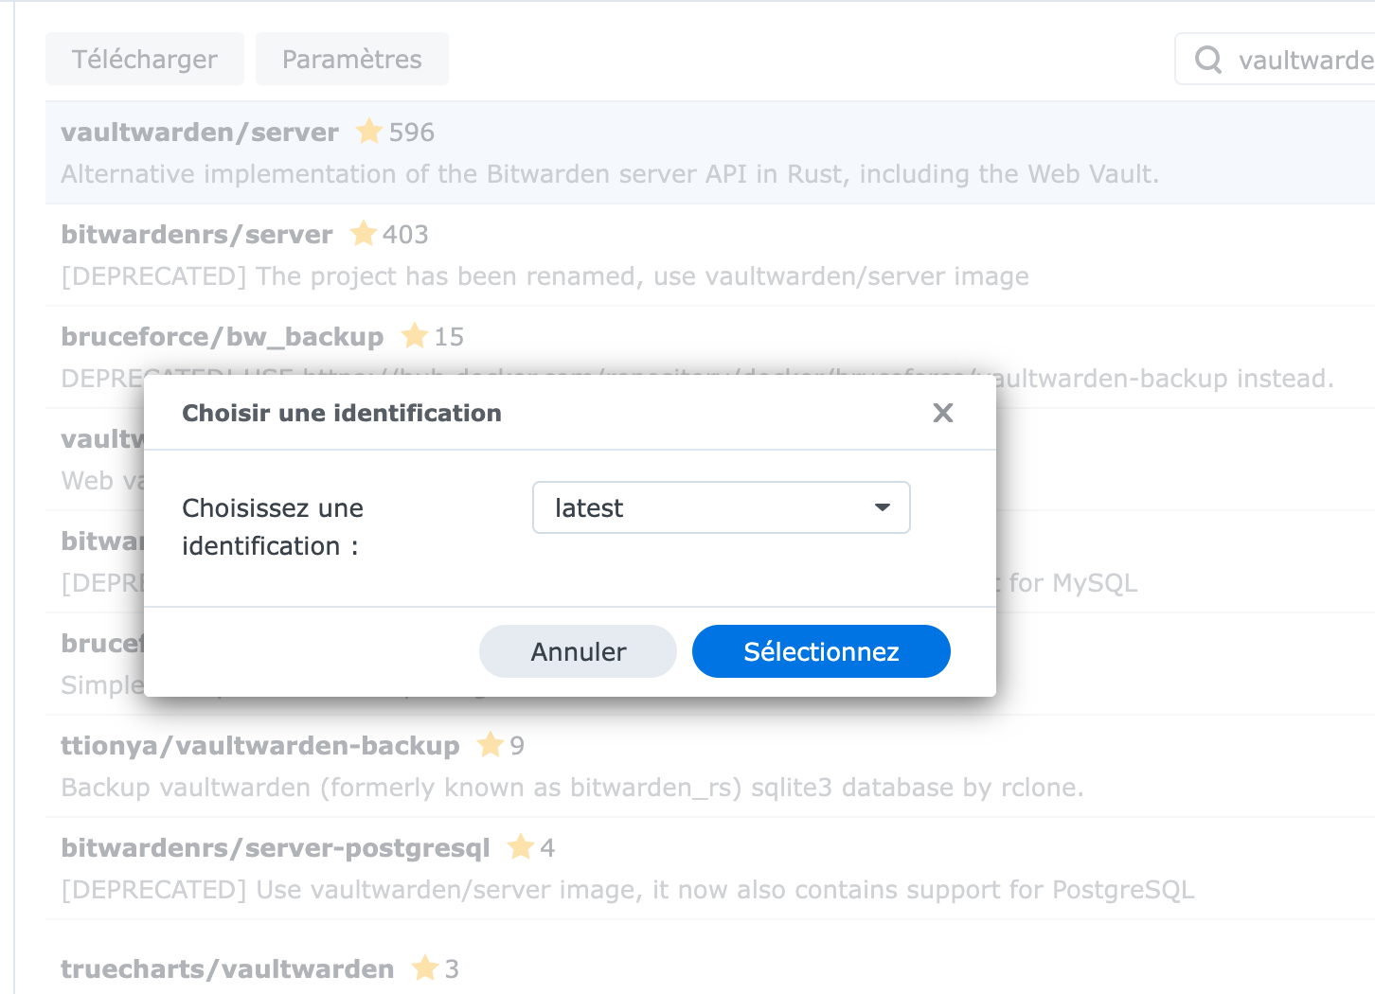
Task: Confirm with the Sélectionnez button
Action: point(821,651)
